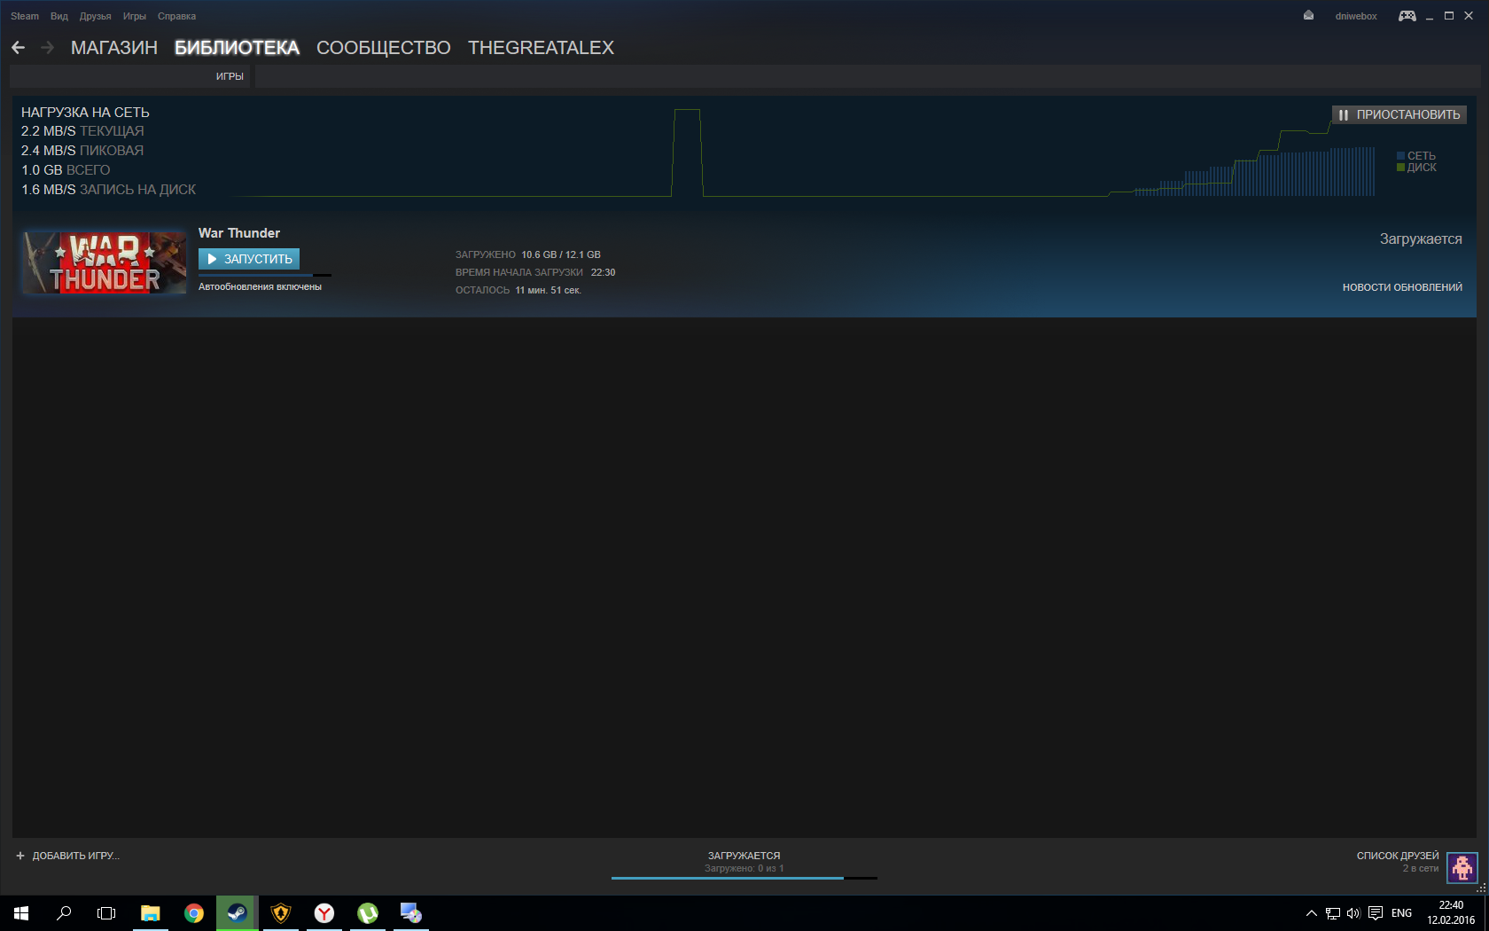Click the НАГРУЗКА НА СЕТЬ heading
Viewport: 1489px width, 931px height.
coord(85,113)
